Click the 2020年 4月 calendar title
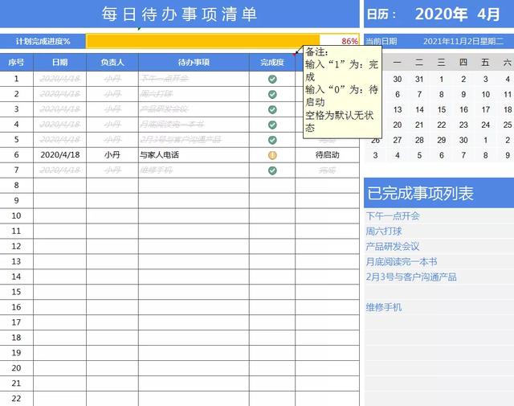This screenshot has height=406, width=514. click(457, 14)
